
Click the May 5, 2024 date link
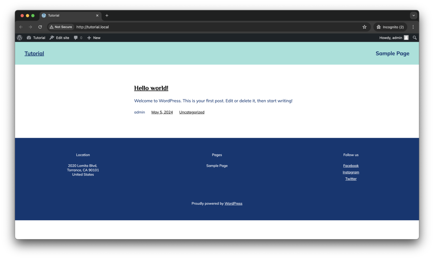(x=162, y=112)
